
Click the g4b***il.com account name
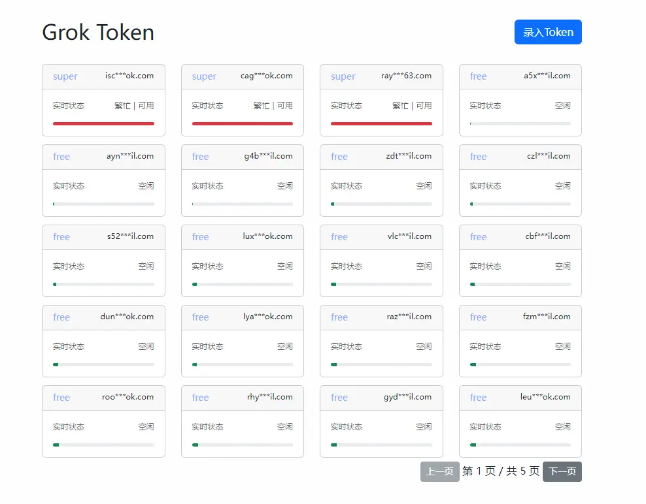click(x=268, y=156)
